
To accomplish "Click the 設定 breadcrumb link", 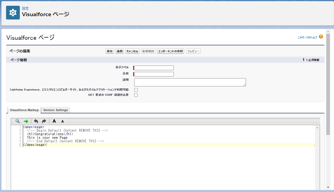I will (x=25, y=9).
